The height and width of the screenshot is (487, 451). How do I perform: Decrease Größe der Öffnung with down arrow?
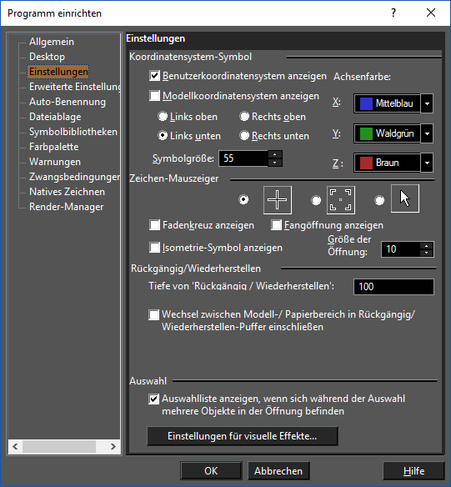[427, 254]
